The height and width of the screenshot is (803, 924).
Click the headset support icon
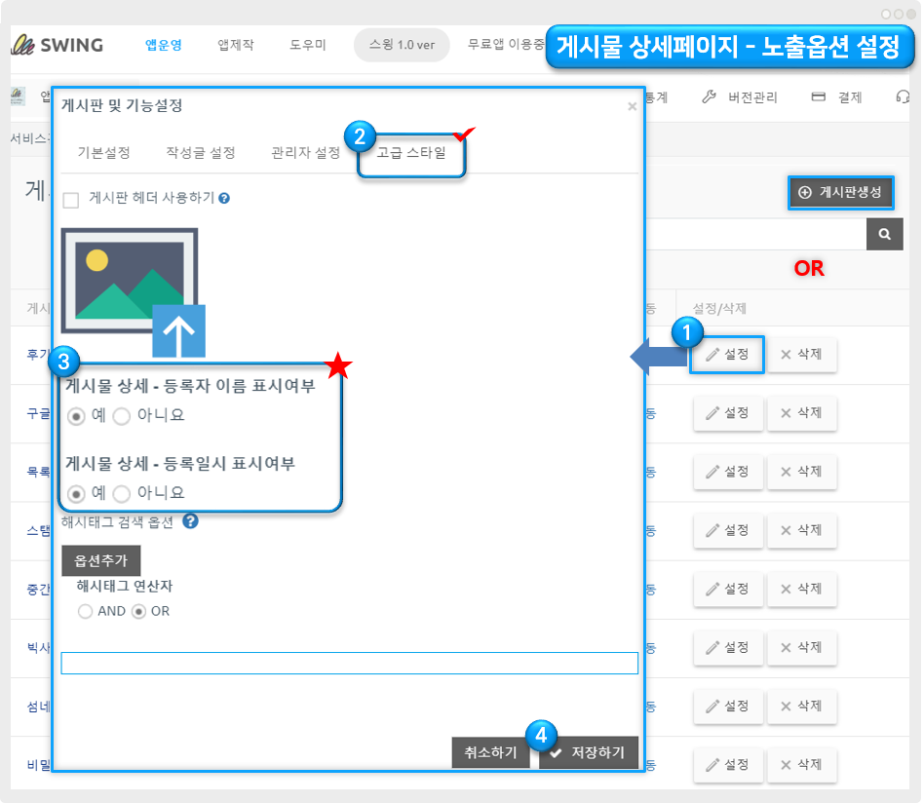coord(903,97)
